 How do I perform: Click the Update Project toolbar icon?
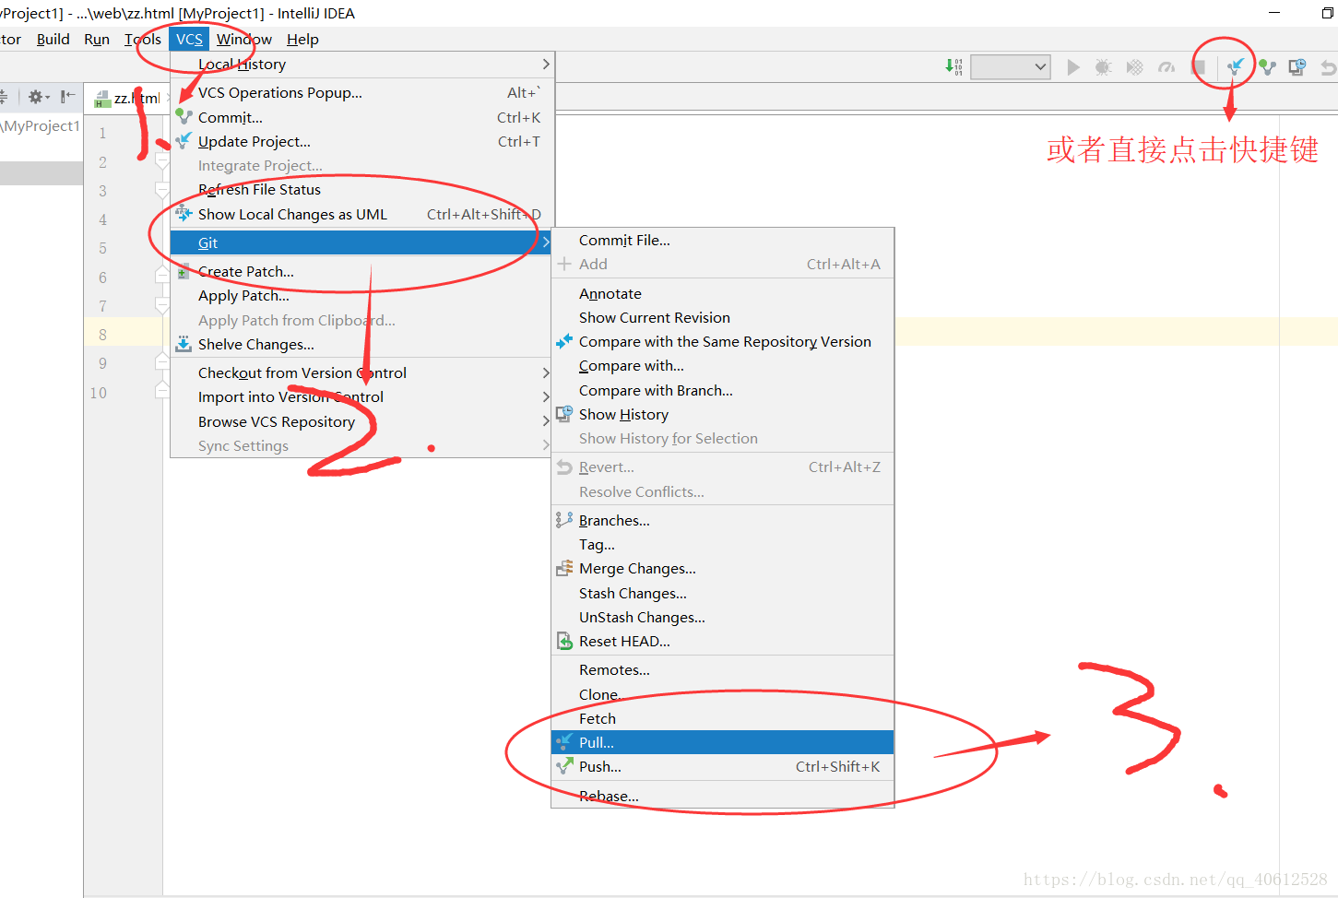point(1236,66)
